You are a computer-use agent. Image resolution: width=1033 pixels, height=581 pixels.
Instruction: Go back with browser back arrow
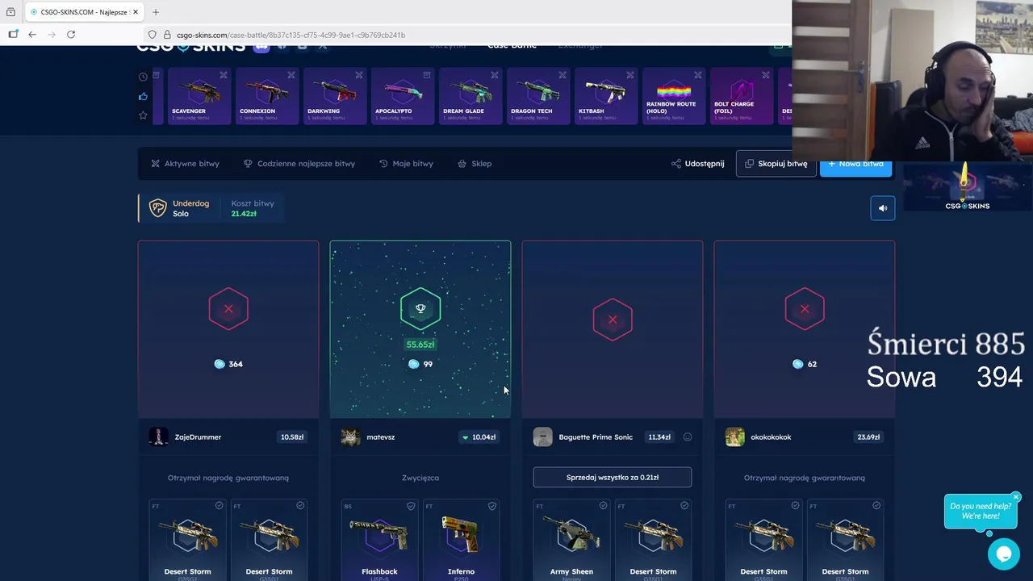click(x=32, y=35)
